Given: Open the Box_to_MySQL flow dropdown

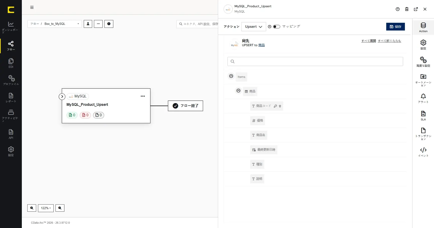Looking at the screenshot, I should [55, 24].
